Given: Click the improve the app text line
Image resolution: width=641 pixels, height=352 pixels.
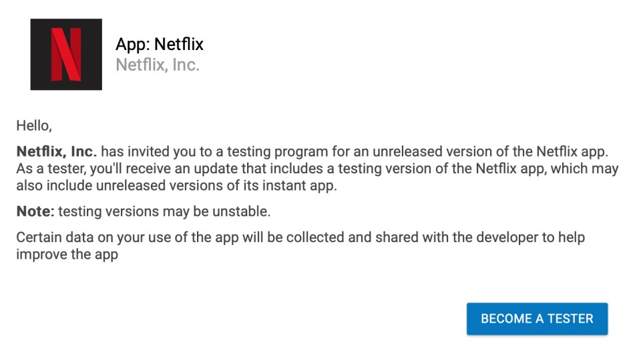Looking at the screenshot, I should pos(67,255).
